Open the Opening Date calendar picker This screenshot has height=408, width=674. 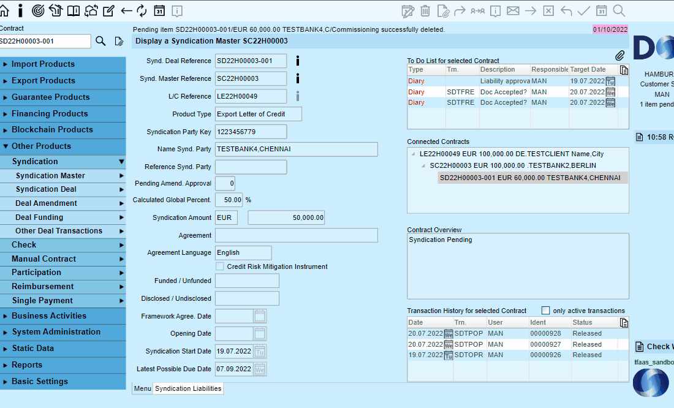pos(260,334)
